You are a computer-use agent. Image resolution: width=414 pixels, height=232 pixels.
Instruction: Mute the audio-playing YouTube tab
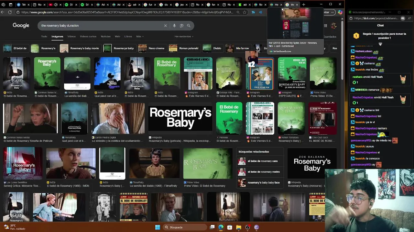pyautogui.click(x=56, y=5)
